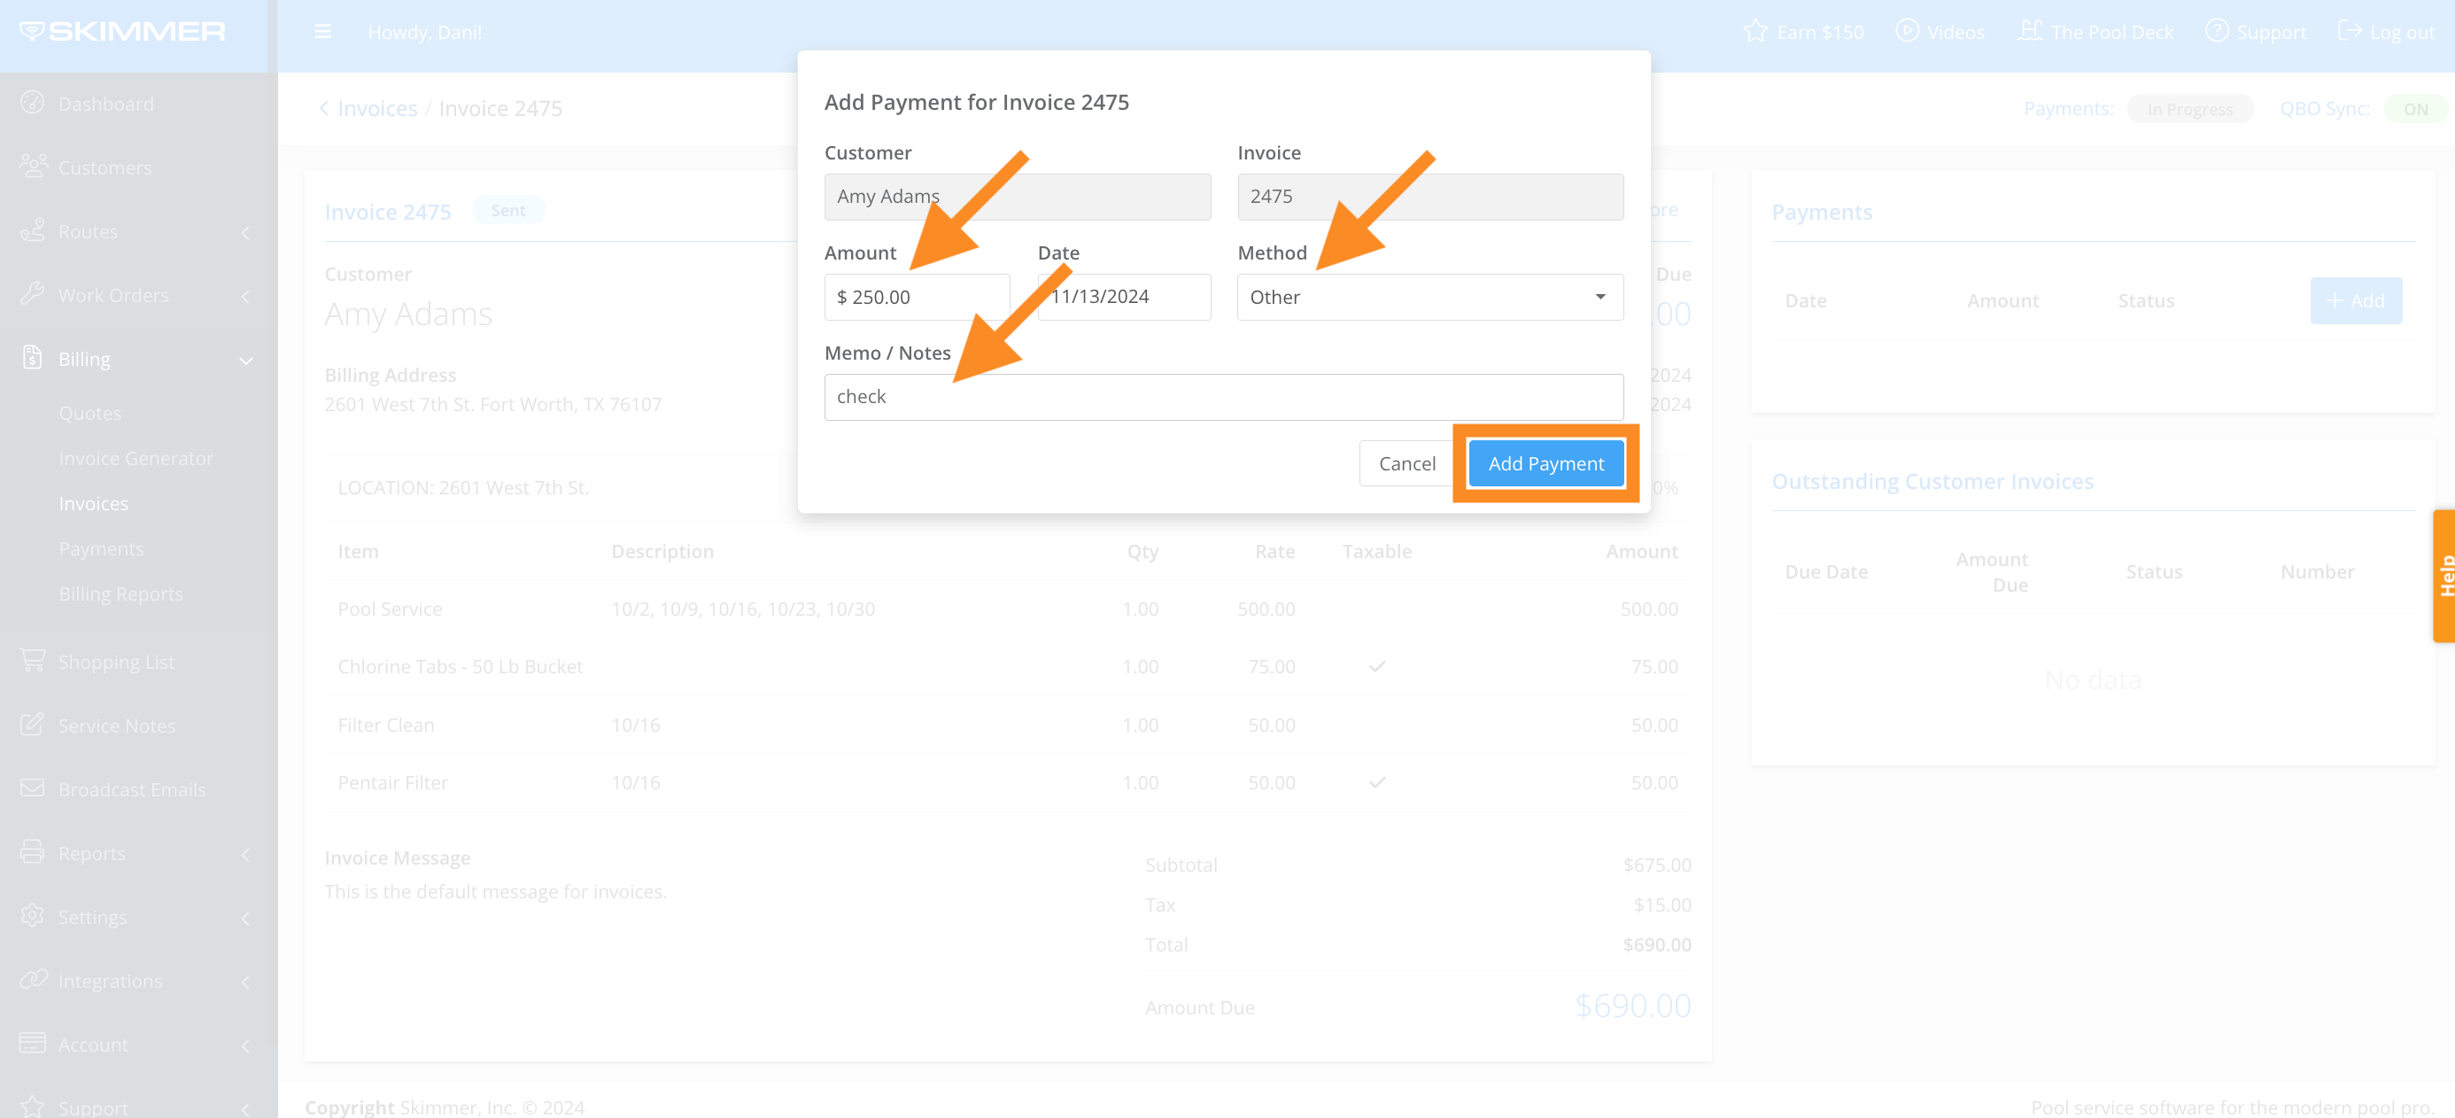Expand the Settings submenu chevron
This screenshot has width=2455, height=1118.
(x=246, y=919)
